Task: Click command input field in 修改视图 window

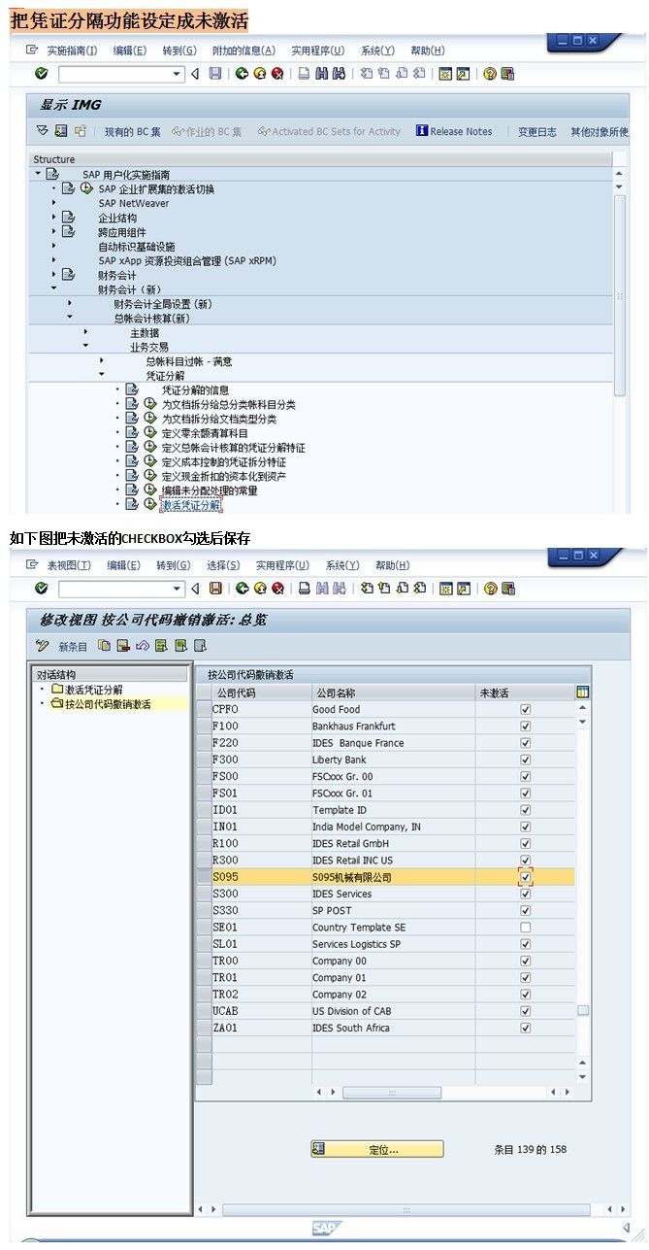Action: (x=114, y=589)
